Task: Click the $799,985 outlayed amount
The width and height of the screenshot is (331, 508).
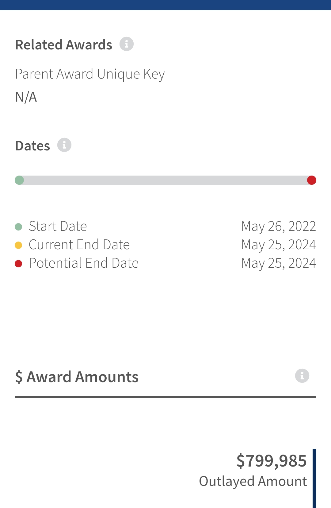Action: (272, 461)
